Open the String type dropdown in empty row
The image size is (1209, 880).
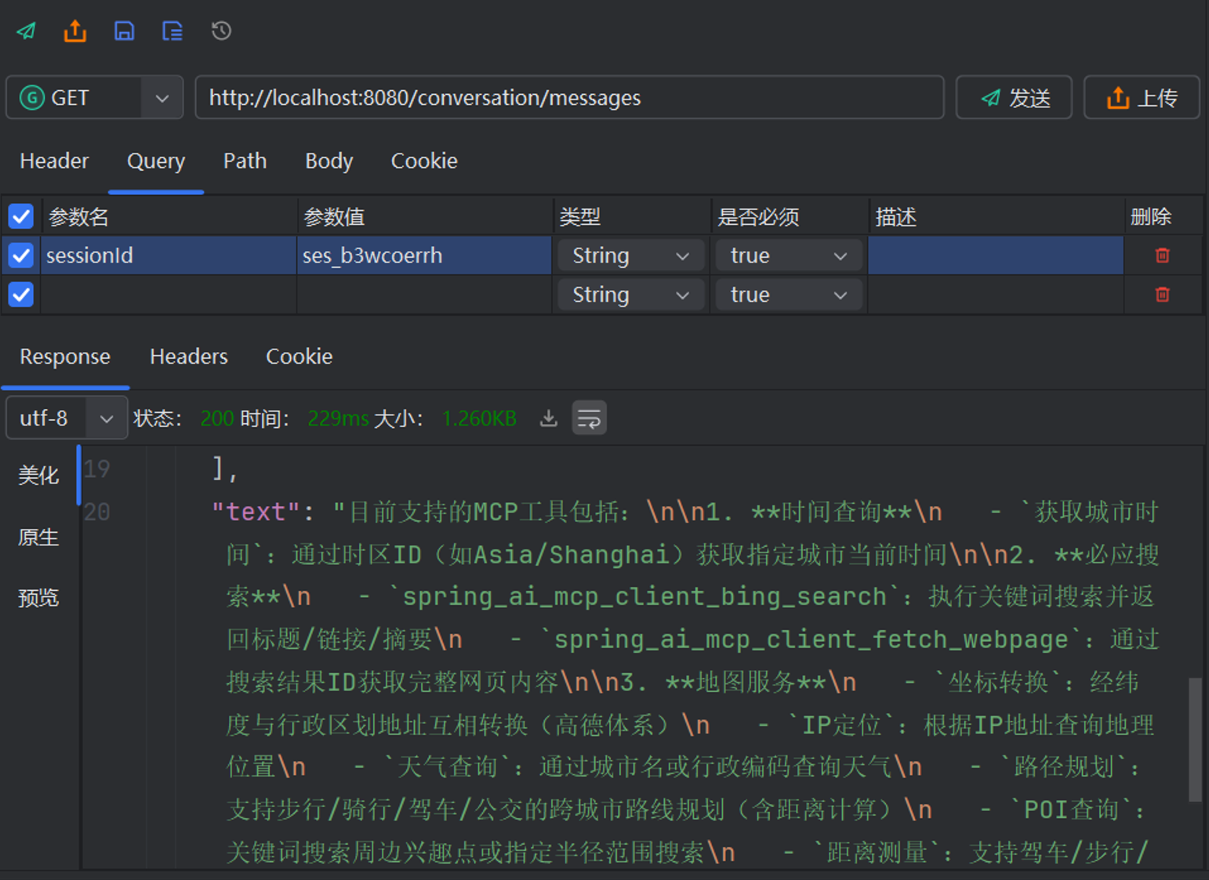coord(630,295)
